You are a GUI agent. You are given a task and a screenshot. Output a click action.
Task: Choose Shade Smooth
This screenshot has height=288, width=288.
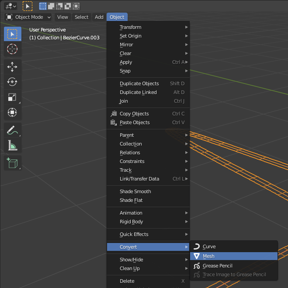148,191
